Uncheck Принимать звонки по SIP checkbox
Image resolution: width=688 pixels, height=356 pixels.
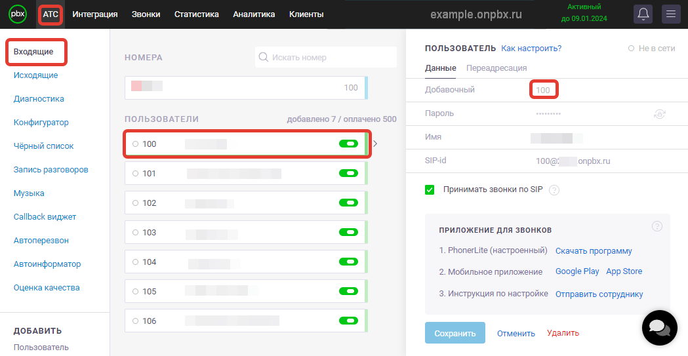[x=430, y=190]
